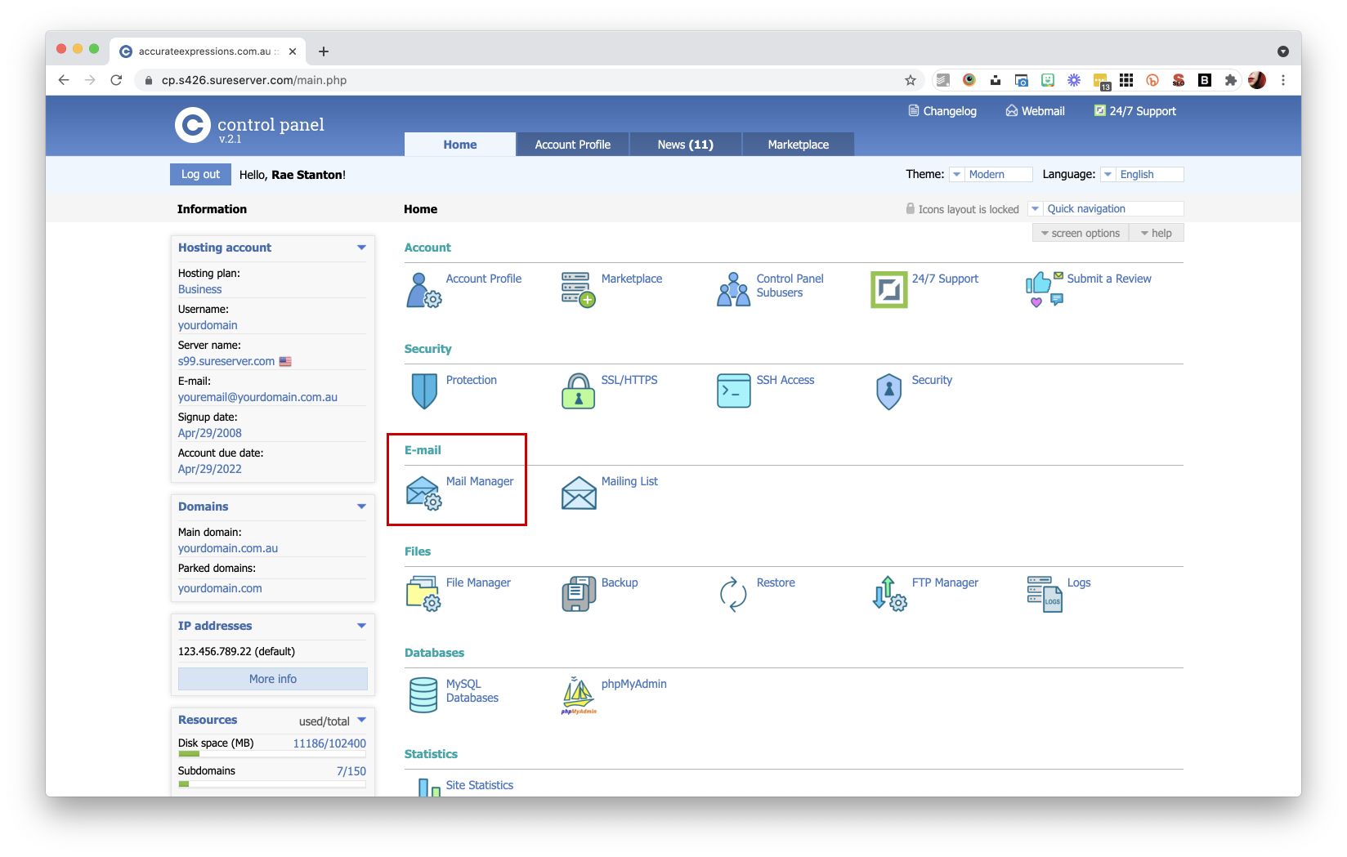Click the Disk space usage bar
This screenshot has height=857, width=1347.
pos(272,754)
